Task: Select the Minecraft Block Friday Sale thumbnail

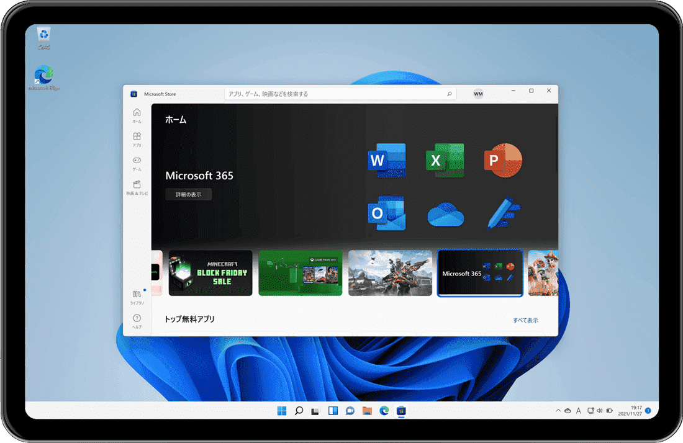Action: [x=210, y=273]
